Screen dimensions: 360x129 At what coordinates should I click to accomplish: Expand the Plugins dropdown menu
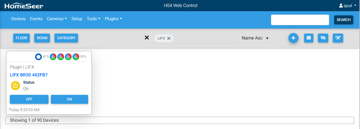(x=113, y=19)
